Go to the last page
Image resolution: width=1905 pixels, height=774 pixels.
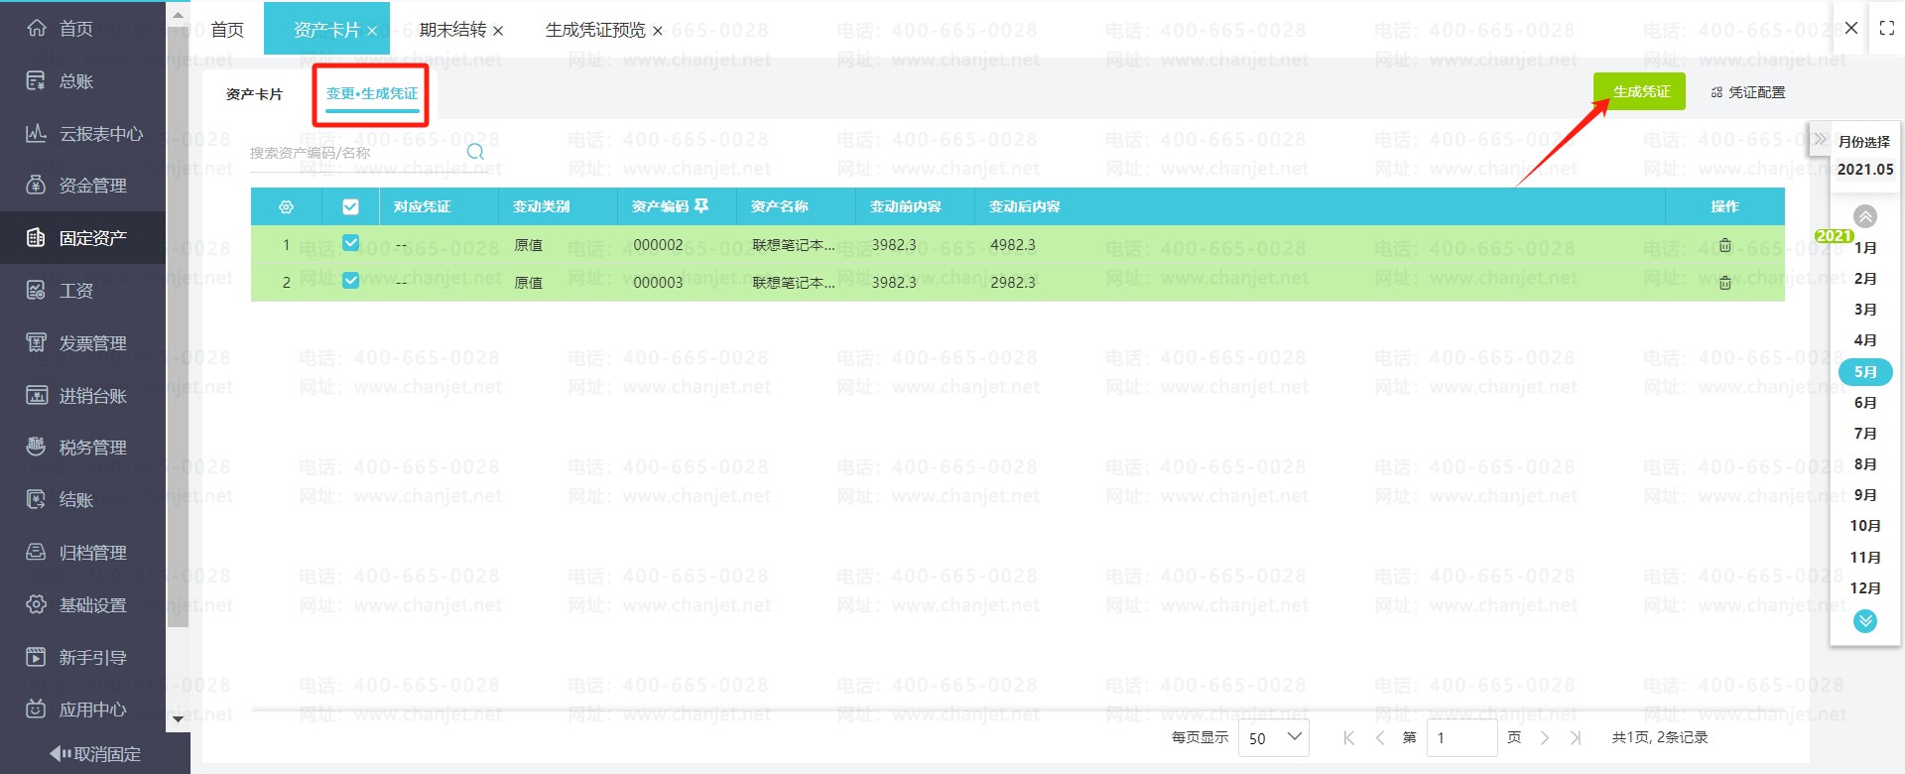coord(1576,737)
